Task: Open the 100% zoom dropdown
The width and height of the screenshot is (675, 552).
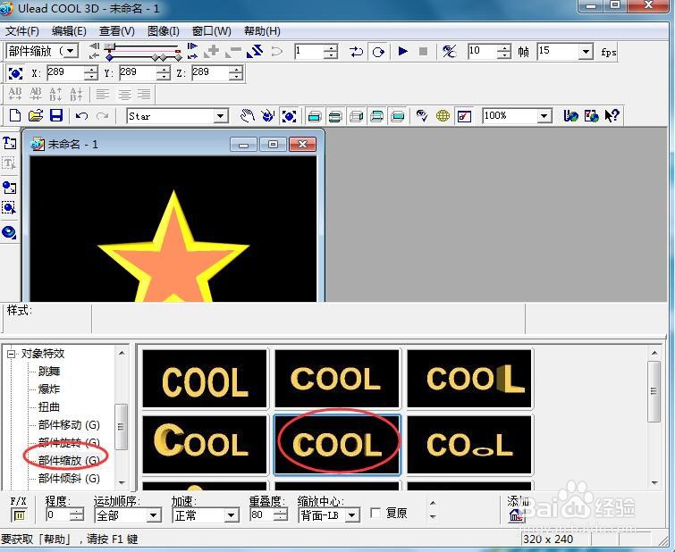Action: pyautogui.click(x=544, y=116)
